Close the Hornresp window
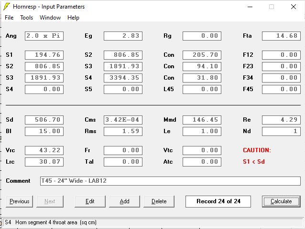 (x=294, y=7)
